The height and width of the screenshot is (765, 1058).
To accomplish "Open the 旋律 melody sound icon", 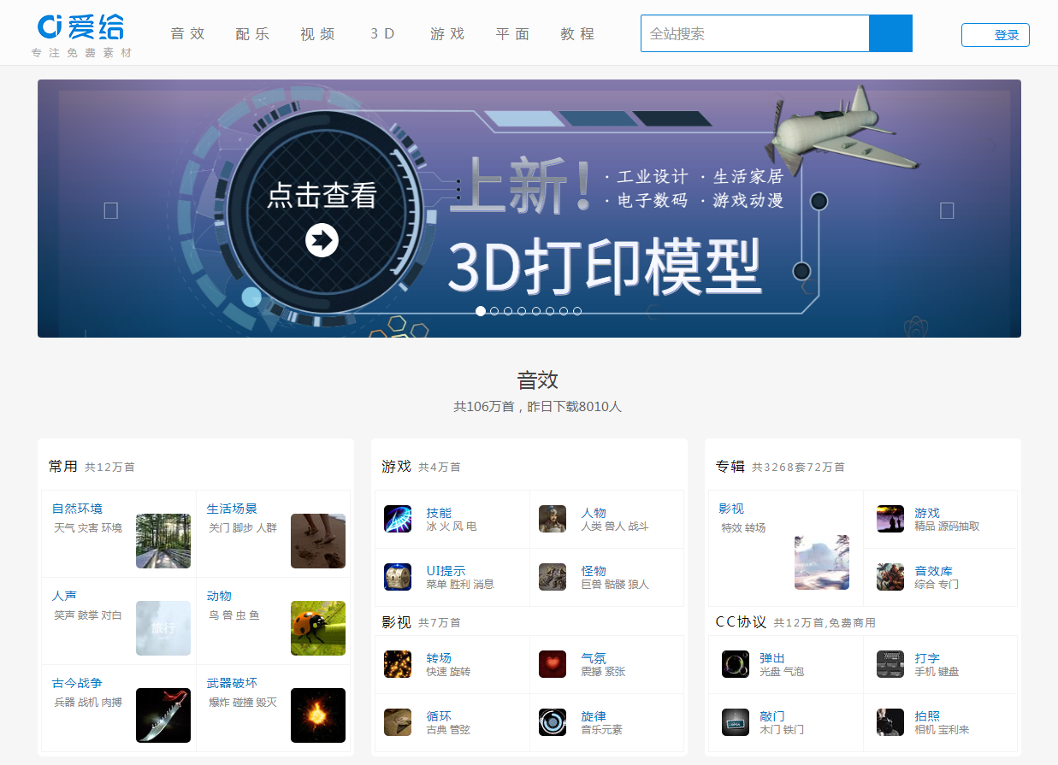I will point(552,721).
